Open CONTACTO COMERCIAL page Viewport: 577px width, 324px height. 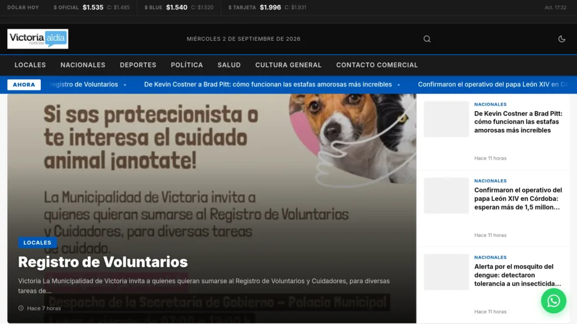click(377, 65)
